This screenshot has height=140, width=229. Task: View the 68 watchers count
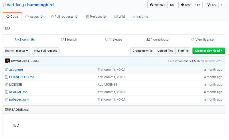(172, 5)
